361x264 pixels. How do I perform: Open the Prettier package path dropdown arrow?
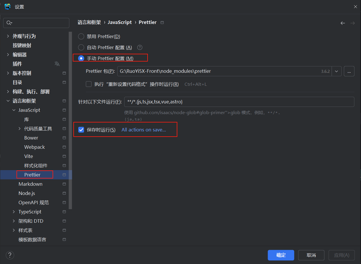click(337, 71)
